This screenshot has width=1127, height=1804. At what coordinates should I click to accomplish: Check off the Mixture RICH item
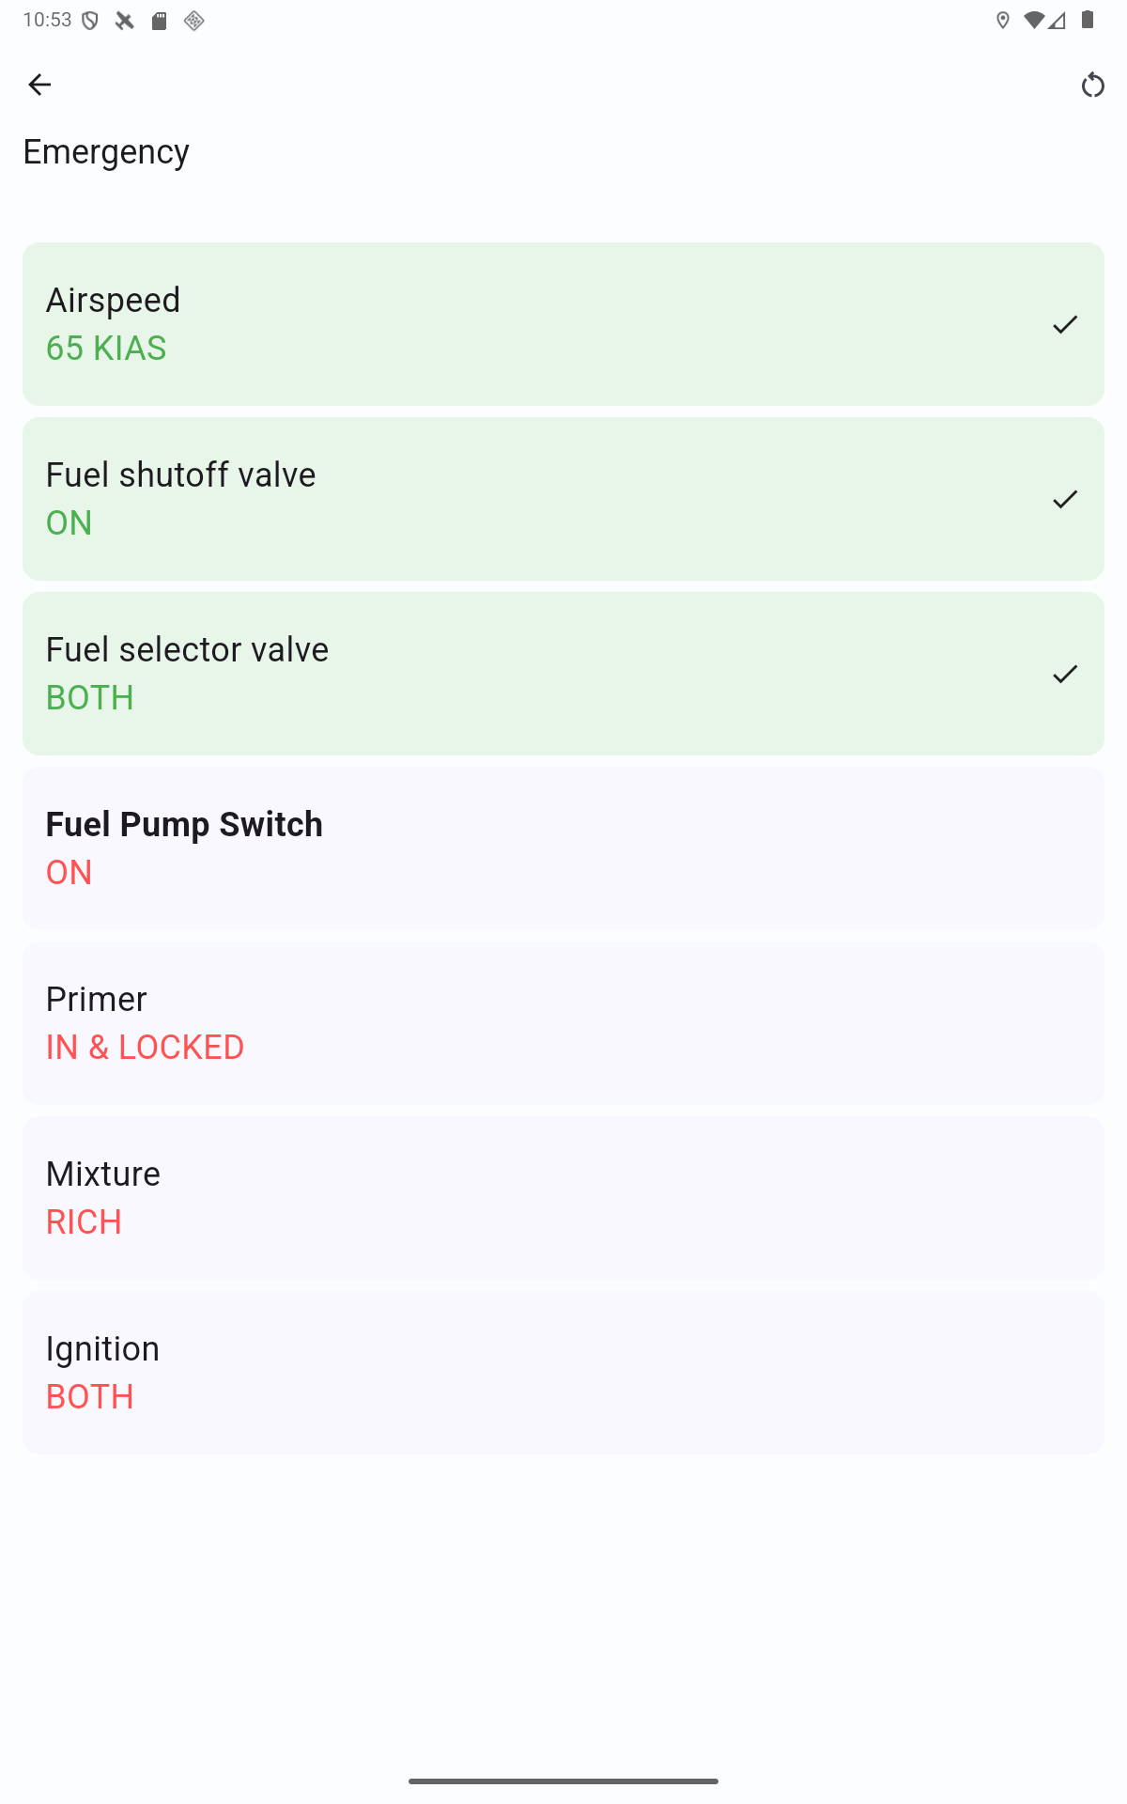563,1198
